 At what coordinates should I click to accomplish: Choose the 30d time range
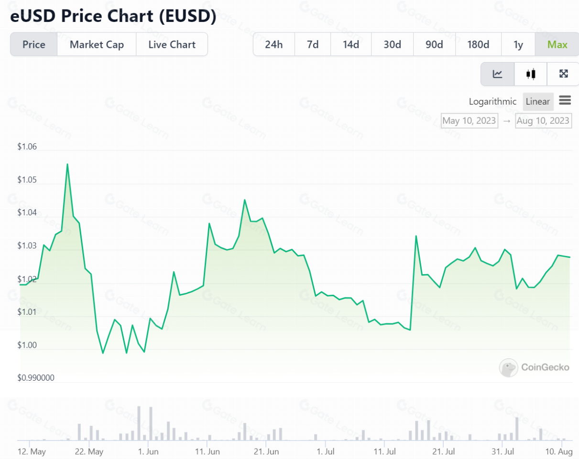pos(392,45)
